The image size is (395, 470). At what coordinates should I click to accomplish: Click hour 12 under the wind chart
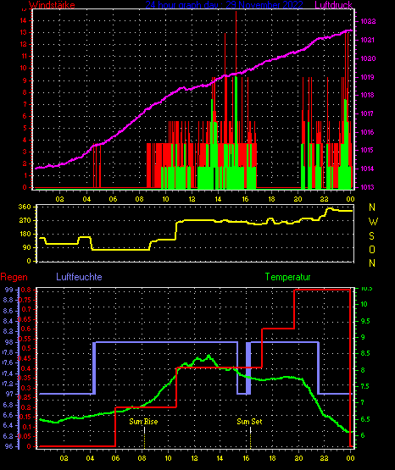click(192, 199)
